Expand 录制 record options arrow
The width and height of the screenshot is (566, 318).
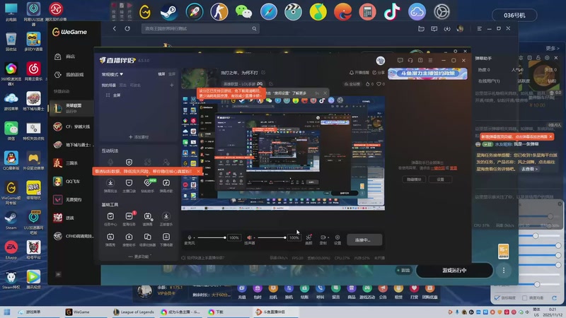tap(328, 237)
